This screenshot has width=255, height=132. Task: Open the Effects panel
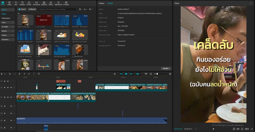[29, 3]
